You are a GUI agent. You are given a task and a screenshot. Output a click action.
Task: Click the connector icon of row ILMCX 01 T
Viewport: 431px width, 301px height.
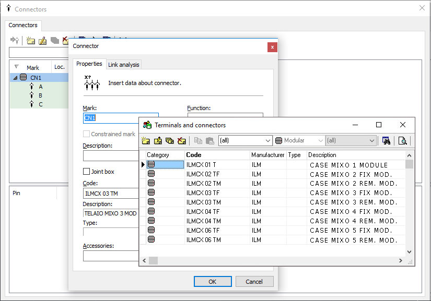click(x=151, y=164)
